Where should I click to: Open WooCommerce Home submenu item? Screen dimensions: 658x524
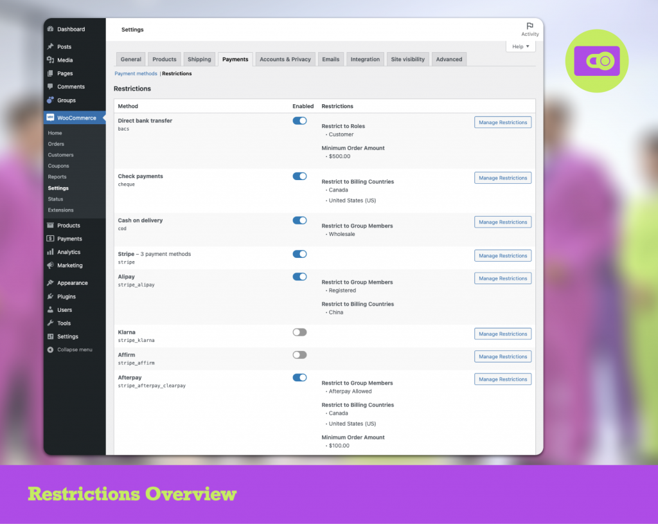click(x=55, y=132)
